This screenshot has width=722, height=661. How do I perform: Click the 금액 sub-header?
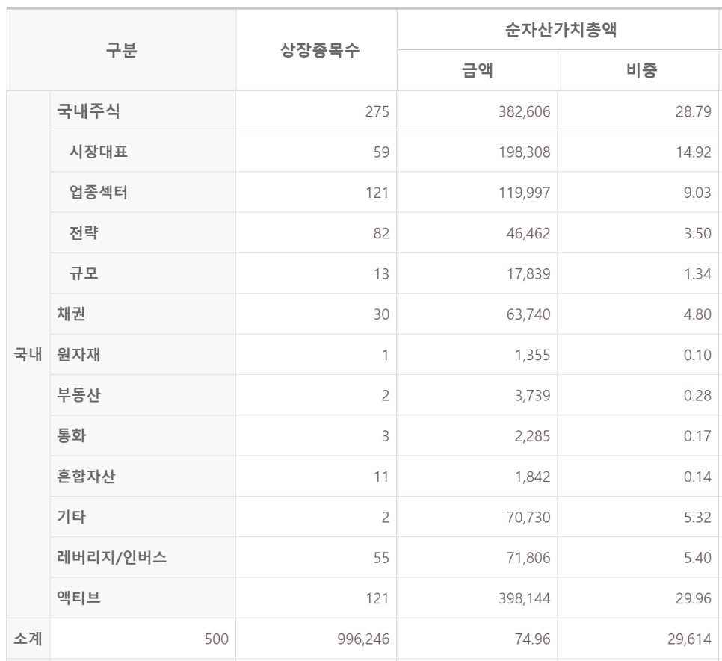(x=477, y=70)
